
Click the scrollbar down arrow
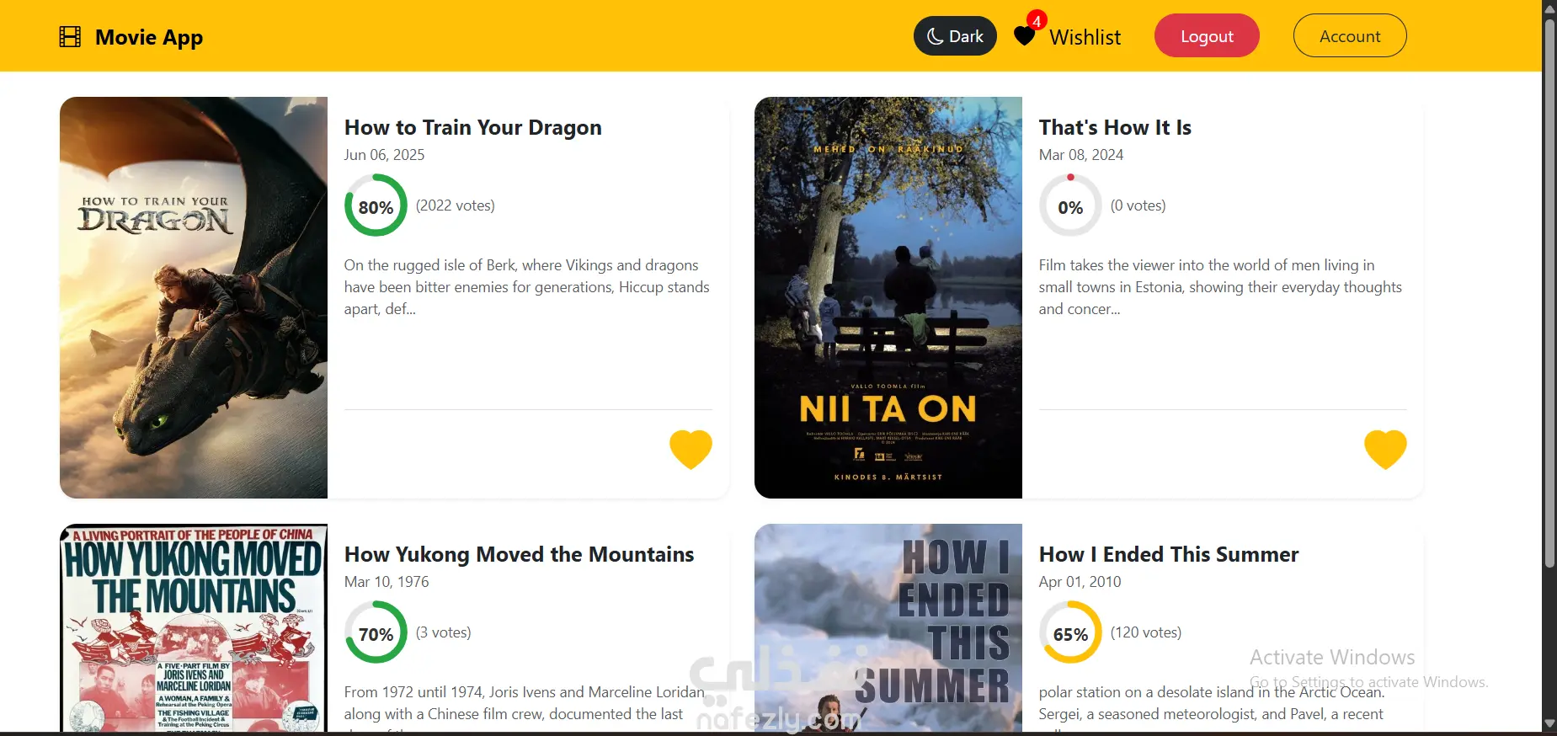tap(1549, 723)
